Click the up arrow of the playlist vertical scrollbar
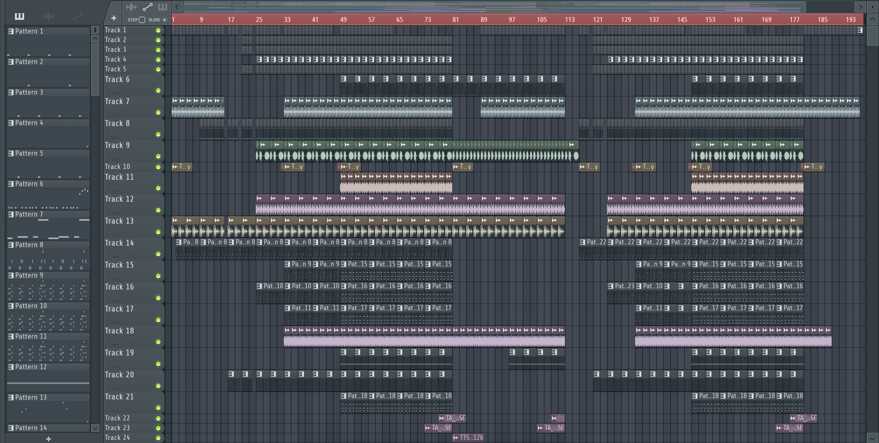This screenshot has width=879, height=443. tap(873, 19)
